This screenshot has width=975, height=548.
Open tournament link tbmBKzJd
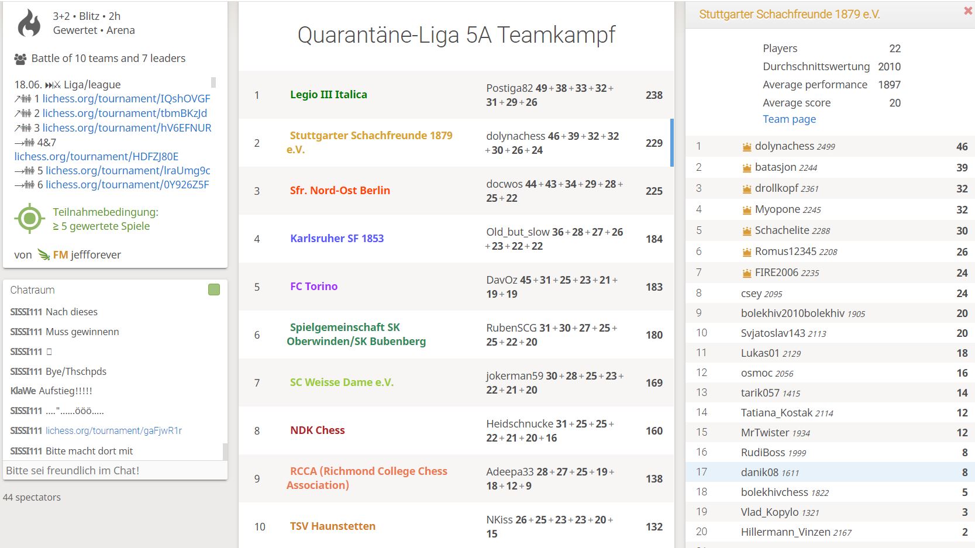pyautogui.click(x=125, y=113)
